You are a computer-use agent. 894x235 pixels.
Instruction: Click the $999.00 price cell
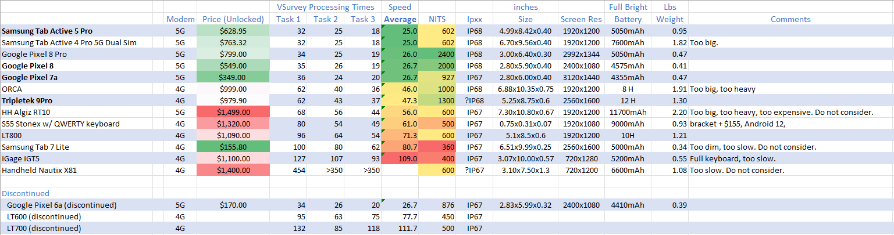[x=233, y=89]
